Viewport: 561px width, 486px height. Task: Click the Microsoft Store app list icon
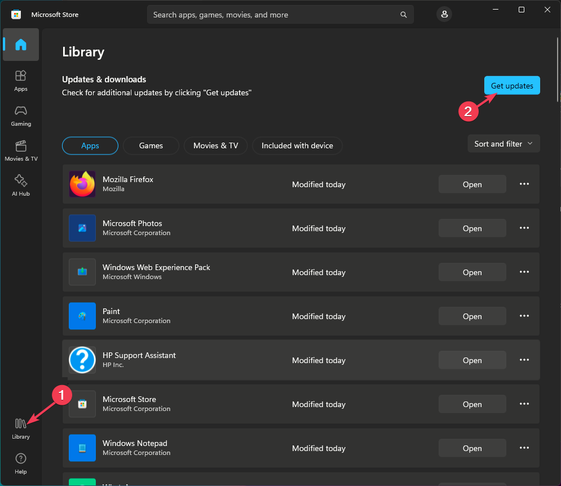(82, 404)
